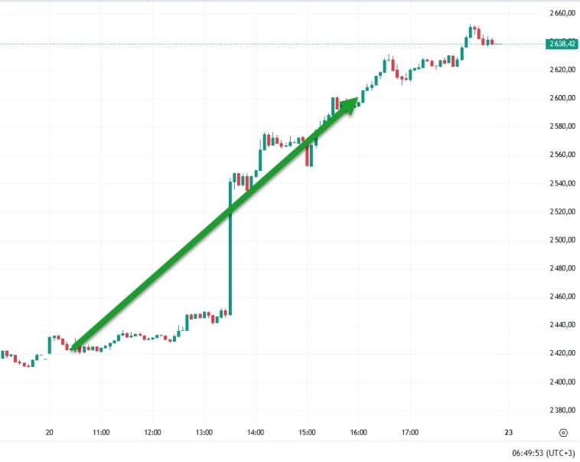
Task: Click the 16:00 time axis label
Action: coord(359,432)
